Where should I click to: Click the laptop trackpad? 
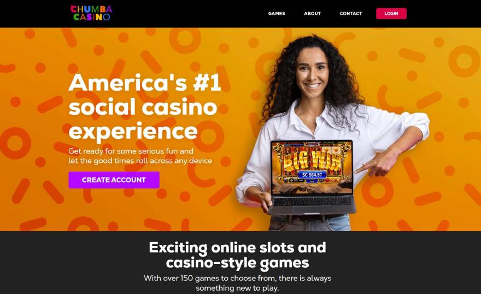click(x=312, y=210)
